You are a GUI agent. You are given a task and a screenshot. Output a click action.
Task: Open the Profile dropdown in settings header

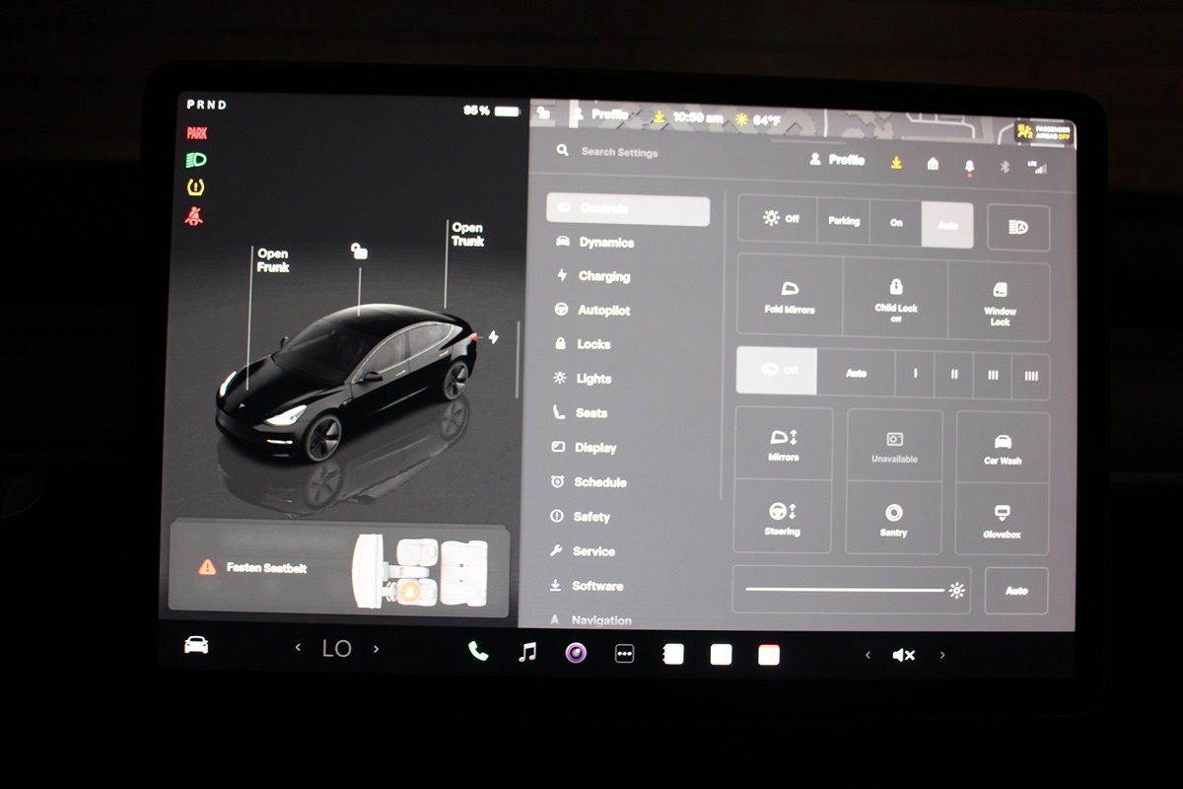click(x=837, y=160)
